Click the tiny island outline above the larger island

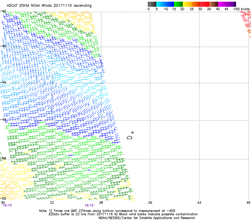coord(133,132)
